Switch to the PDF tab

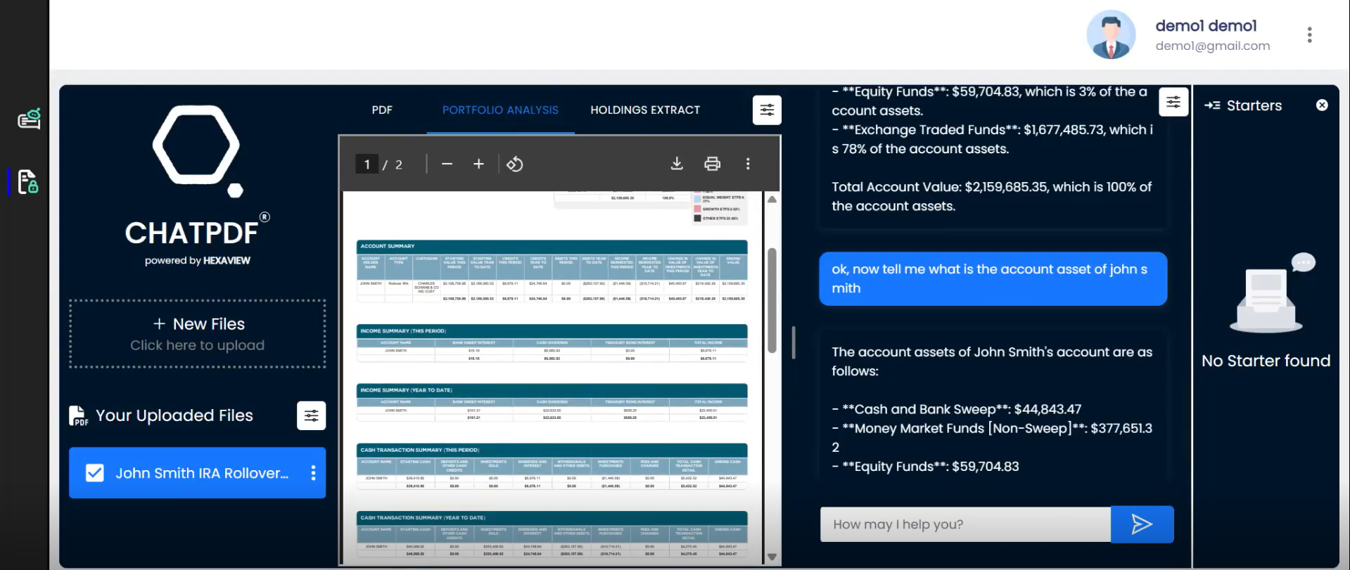pos(382,110)
